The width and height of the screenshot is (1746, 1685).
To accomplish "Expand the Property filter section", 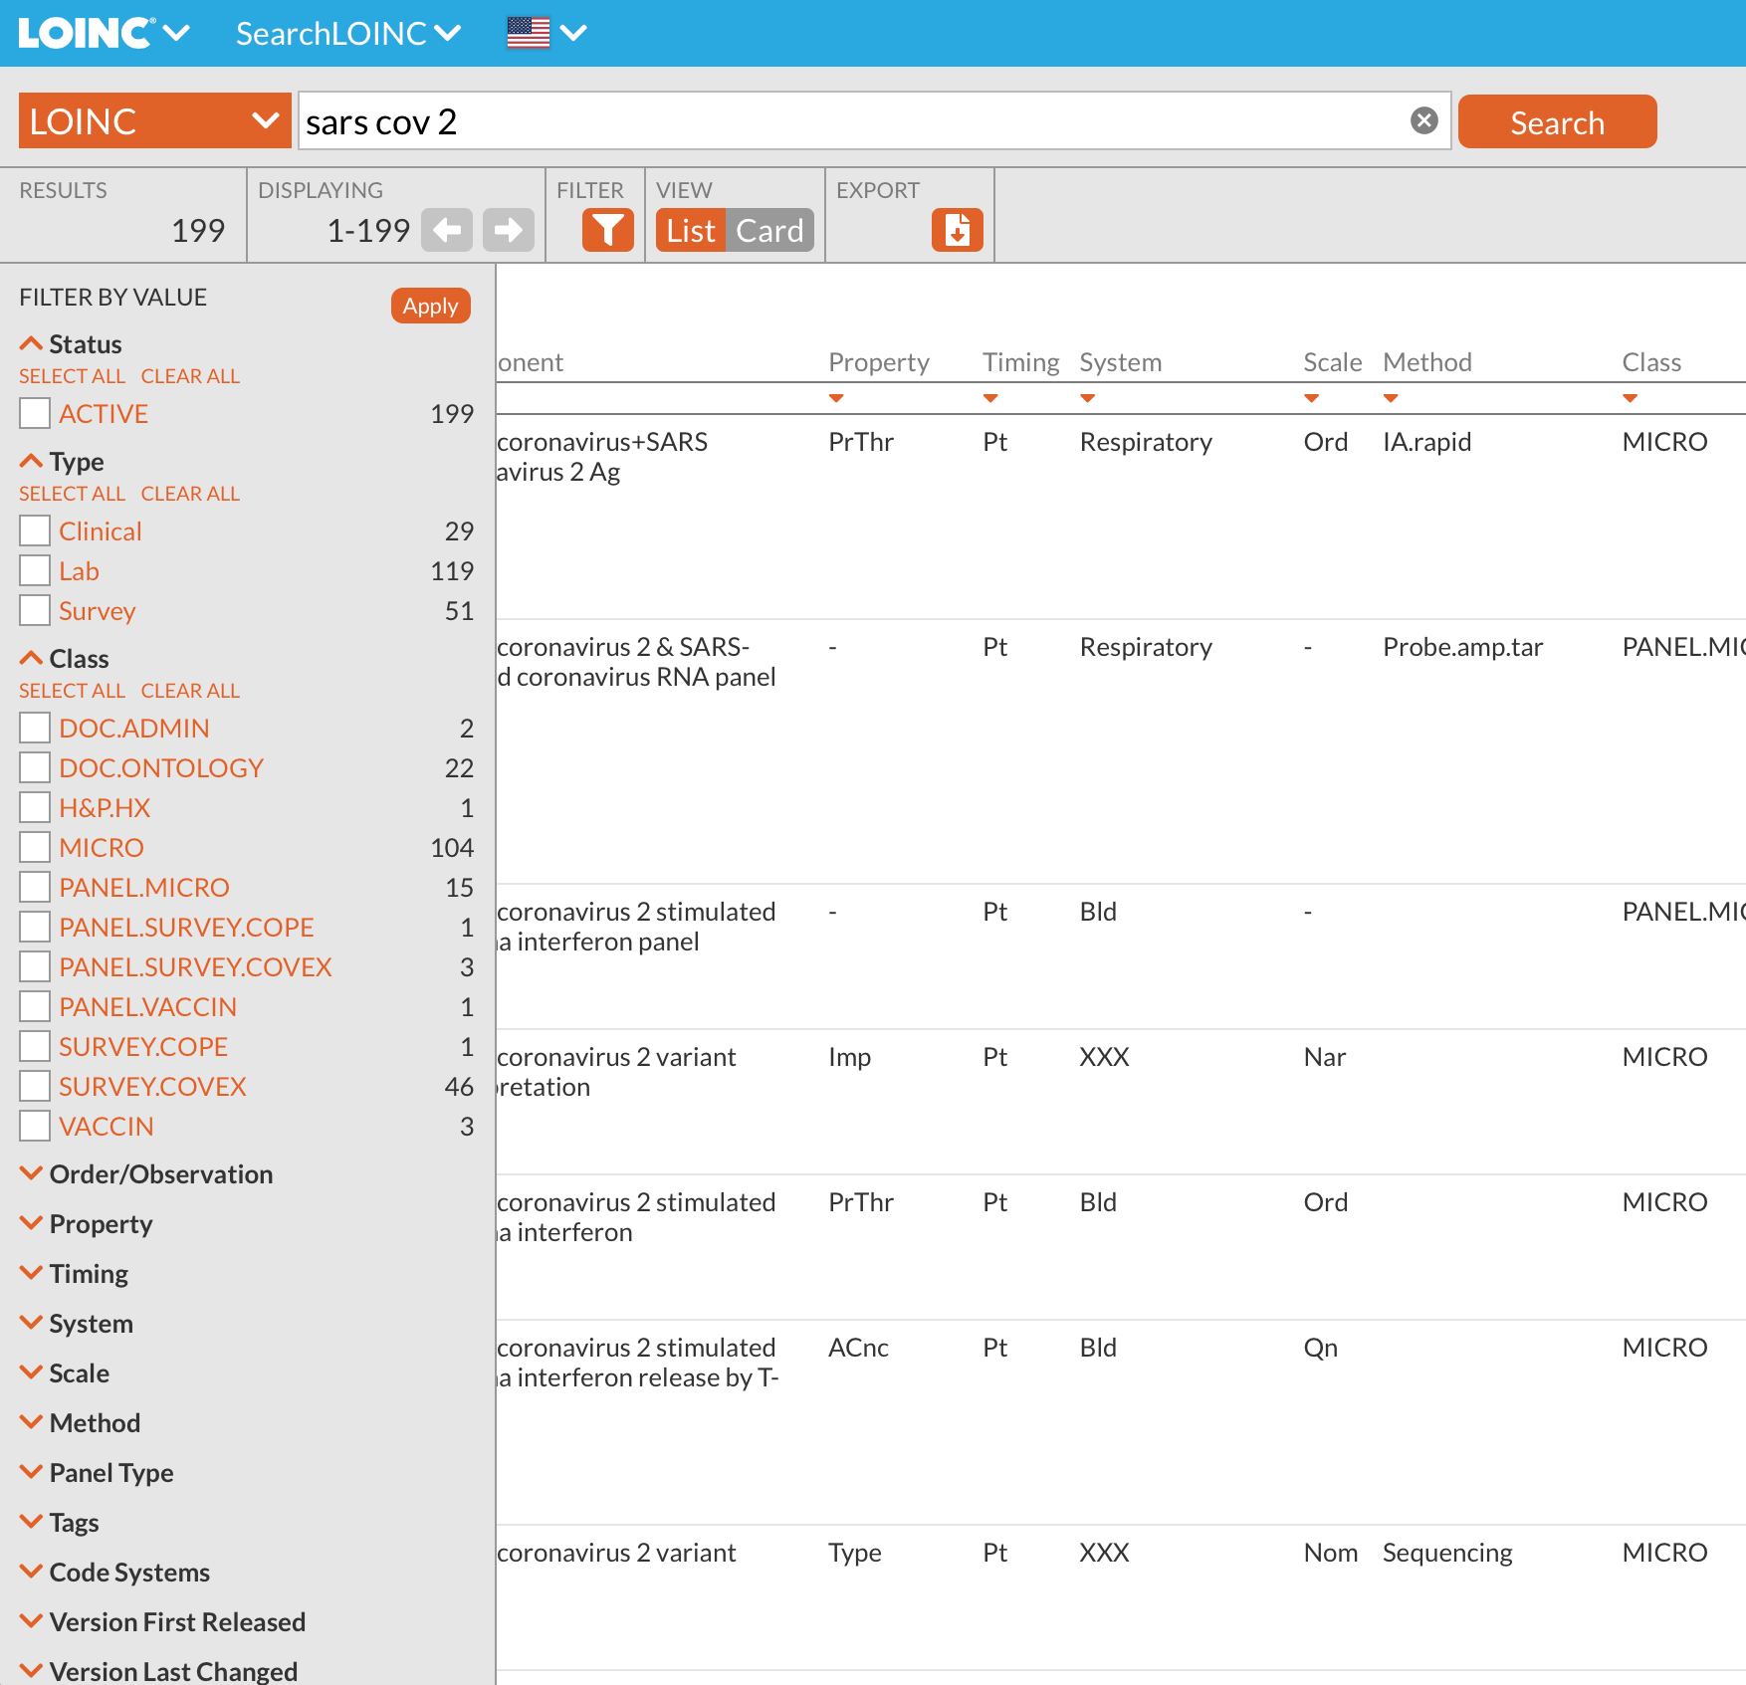I will (x=87, y=1224).
